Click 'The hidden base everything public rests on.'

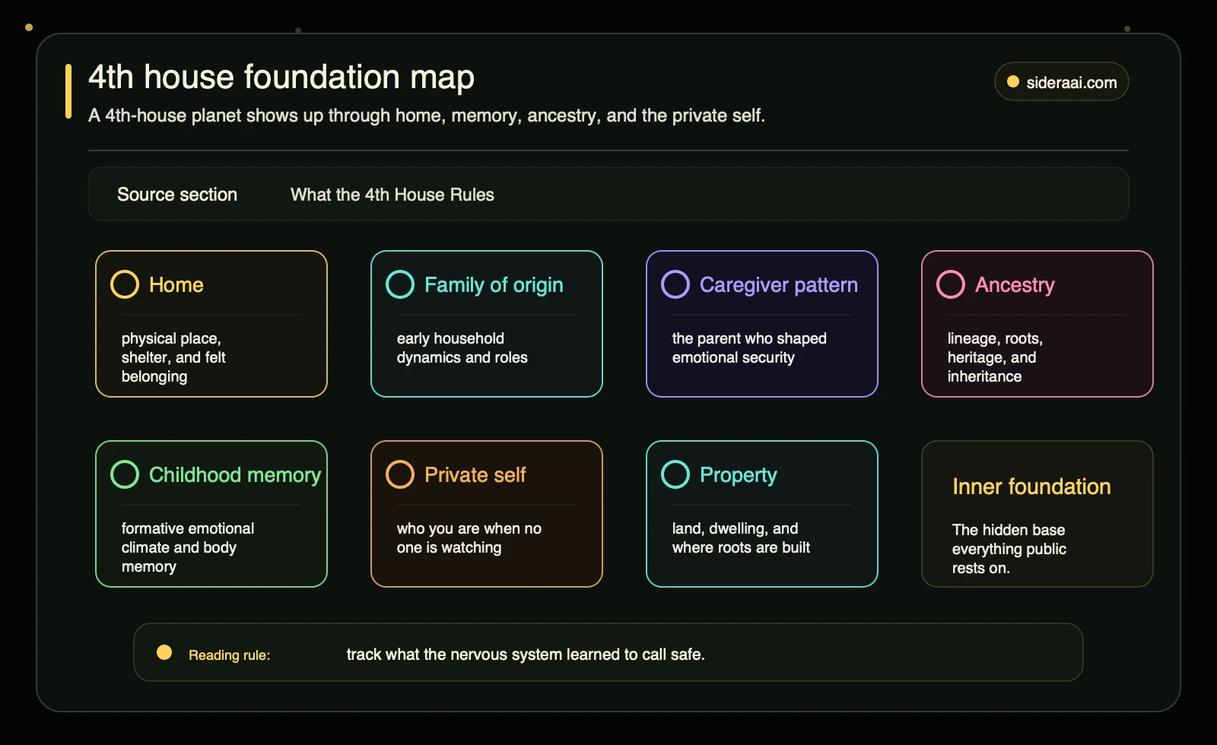(x=1009, y=549)
